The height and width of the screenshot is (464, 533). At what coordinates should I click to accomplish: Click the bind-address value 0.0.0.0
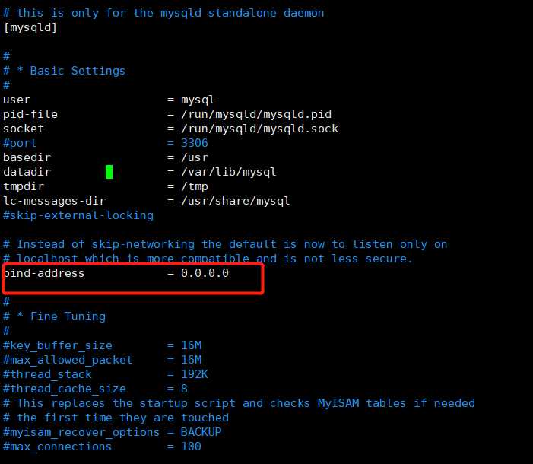pyautogui.click(x=205, y=273)
